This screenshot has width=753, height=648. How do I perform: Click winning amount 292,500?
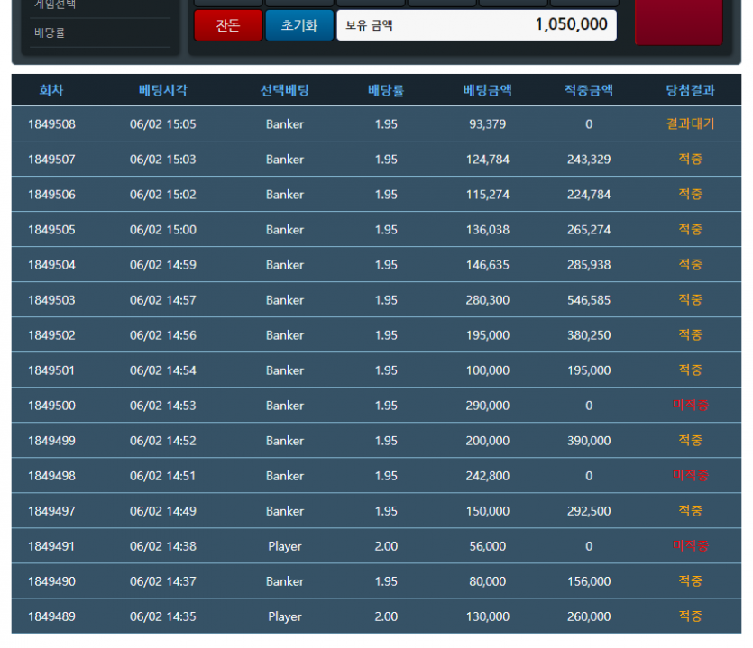(x=589, y=511)
